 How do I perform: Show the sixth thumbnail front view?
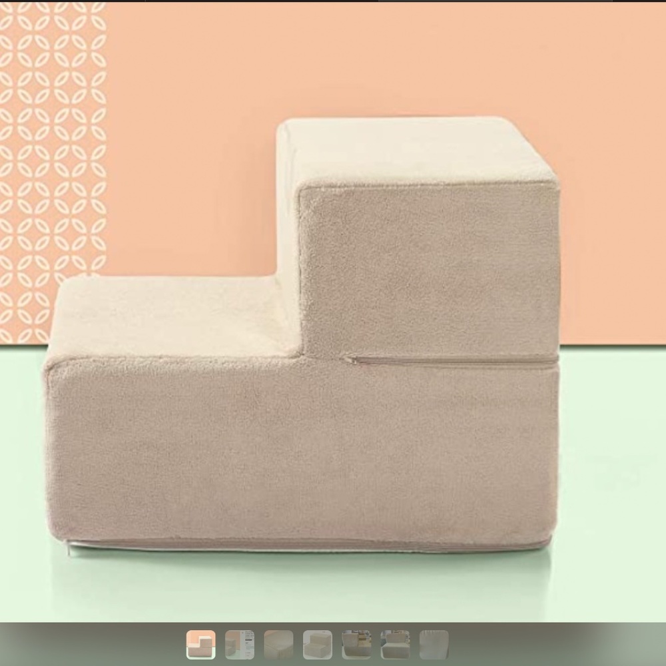coord(395,645)
